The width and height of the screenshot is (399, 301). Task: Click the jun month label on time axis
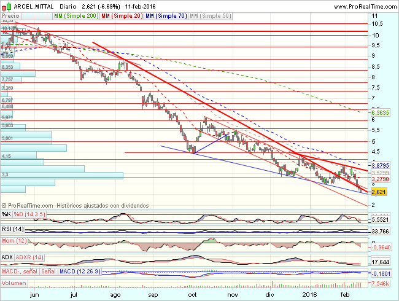(34, 295)
